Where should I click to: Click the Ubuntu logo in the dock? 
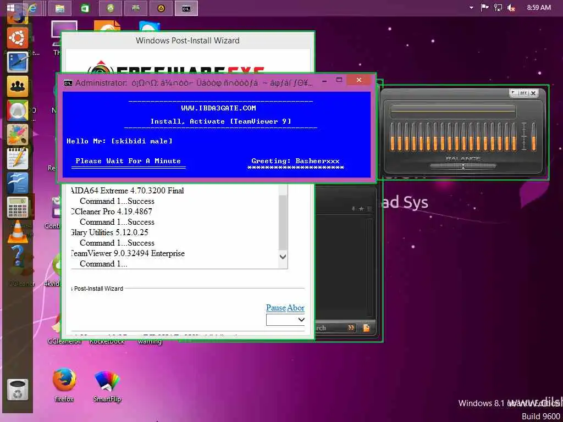[x=17, y=38]
